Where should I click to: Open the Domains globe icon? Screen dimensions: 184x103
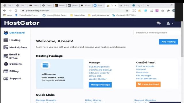pyautogui.click(x=6, y=64)
